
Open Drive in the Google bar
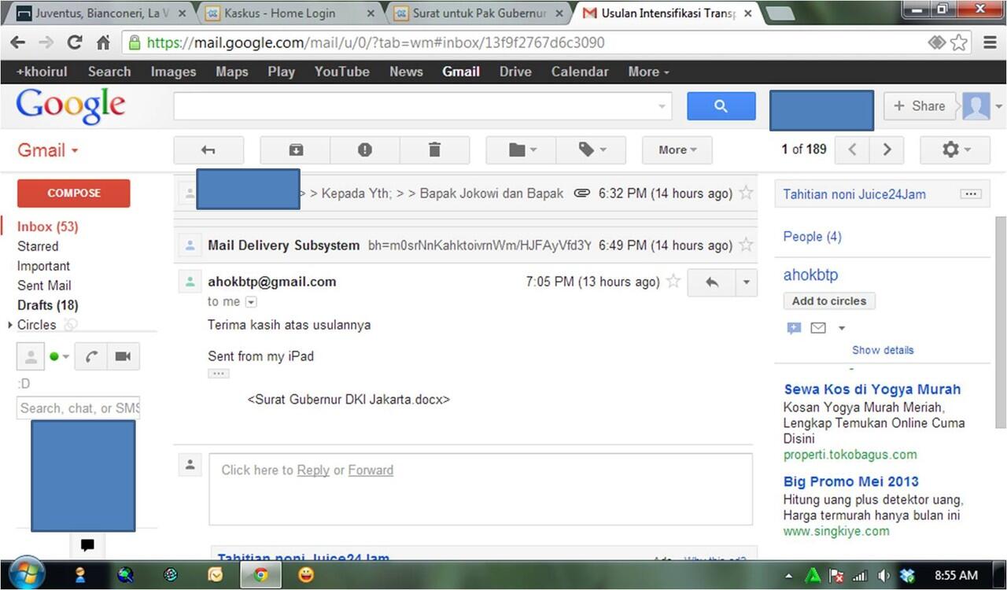515,72
